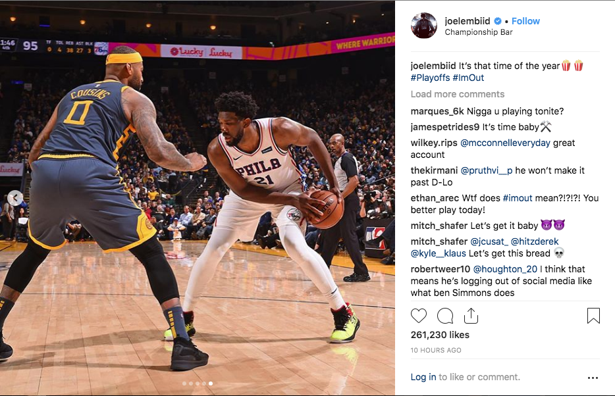615x396 pixels.
Task: Open the #ImOut hashtag in caption
Action: point(468,78)
